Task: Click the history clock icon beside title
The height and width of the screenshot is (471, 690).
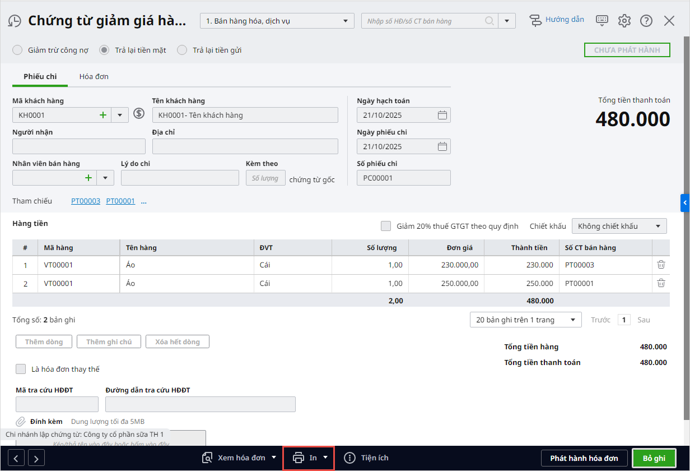Action: coord(15,21)
